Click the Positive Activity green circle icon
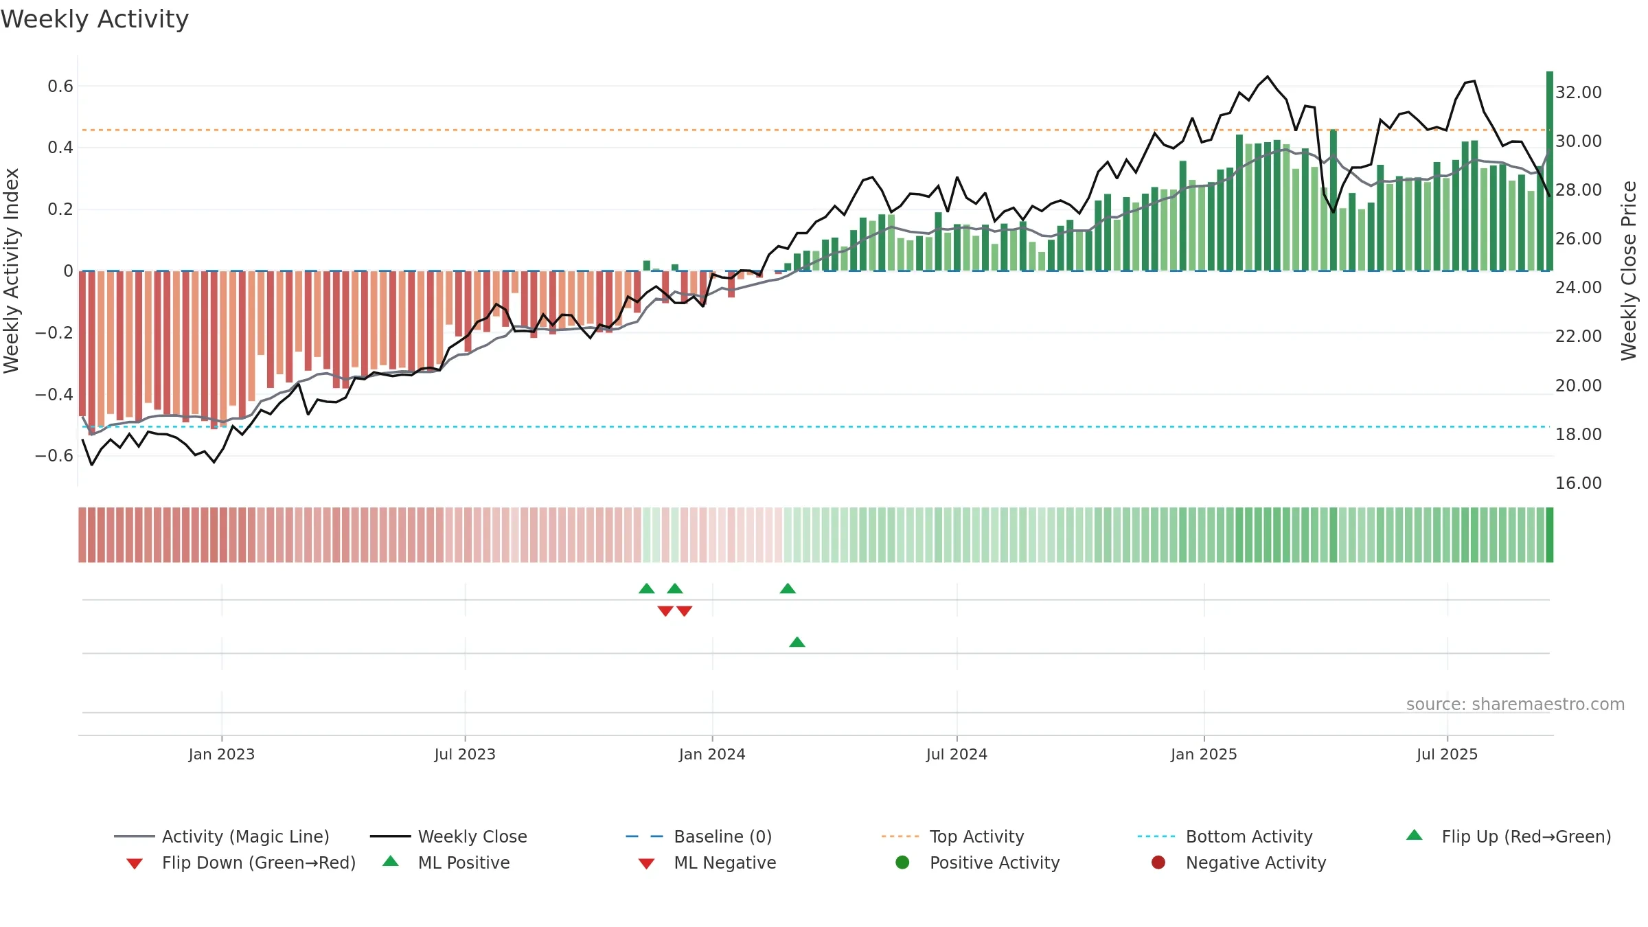The height and width of the screenshot is (927, 1648). pos(902,862)
